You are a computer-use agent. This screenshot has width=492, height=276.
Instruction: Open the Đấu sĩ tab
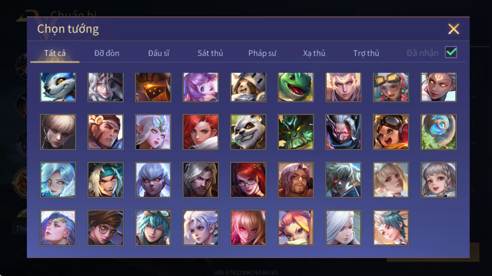[159, 53]
